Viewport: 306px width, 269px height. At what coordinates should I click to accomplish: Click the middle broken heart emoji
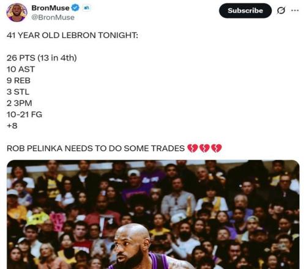point(204,149)
